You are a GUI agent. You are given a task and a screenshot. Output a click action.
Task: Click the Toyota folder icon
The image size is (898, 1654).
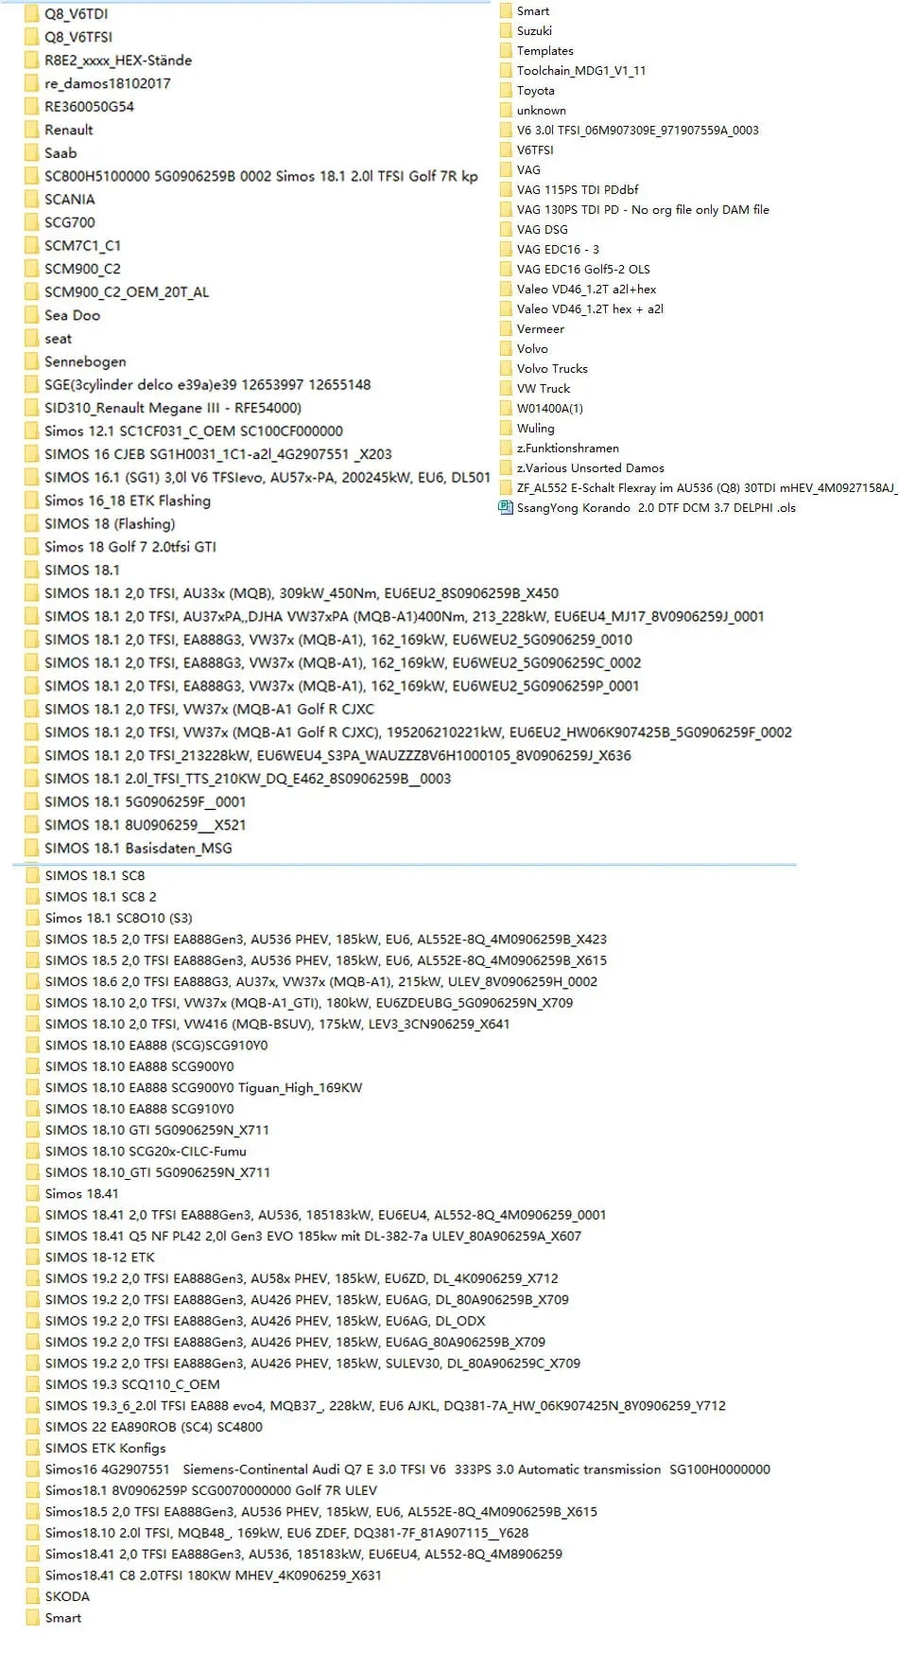pyautogui.click(x=505, y=91)
